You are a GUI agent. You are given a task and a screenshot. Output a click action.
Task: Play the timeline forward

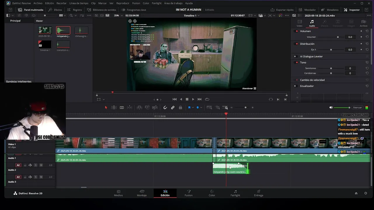(193, 99)
